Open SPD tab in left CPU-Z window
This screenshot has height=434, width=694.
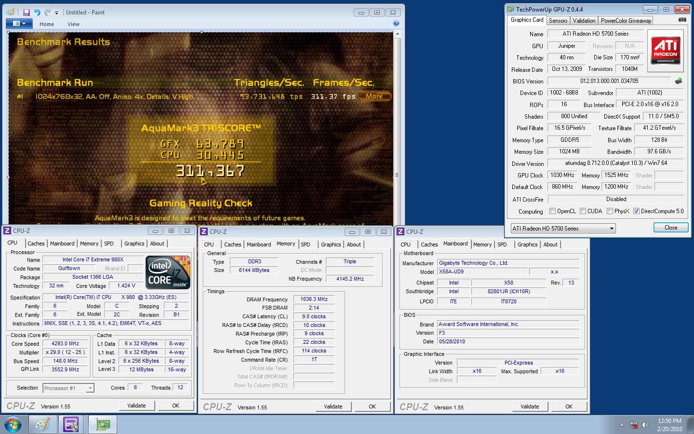pyautogui.click(x=109, y=244)
